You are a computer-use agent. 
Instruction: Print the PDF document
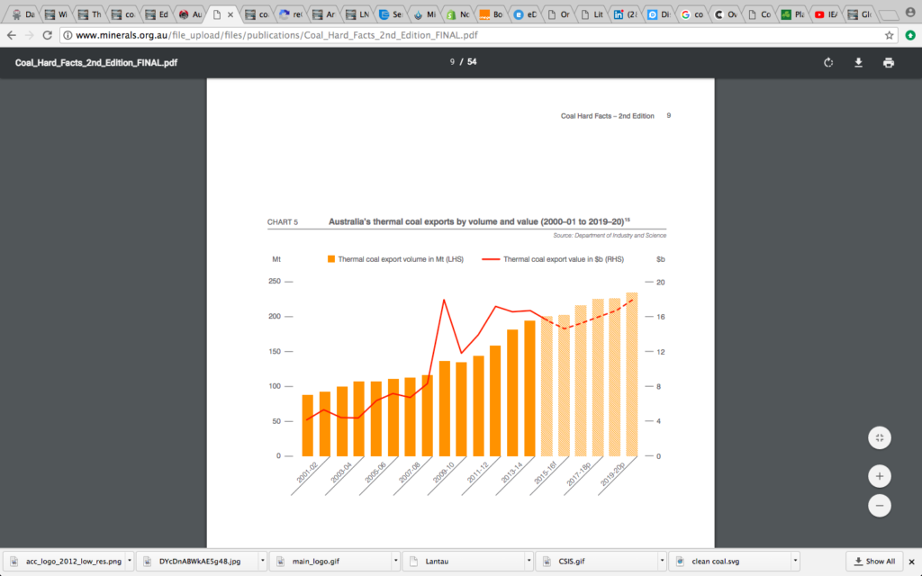[889, 62]
